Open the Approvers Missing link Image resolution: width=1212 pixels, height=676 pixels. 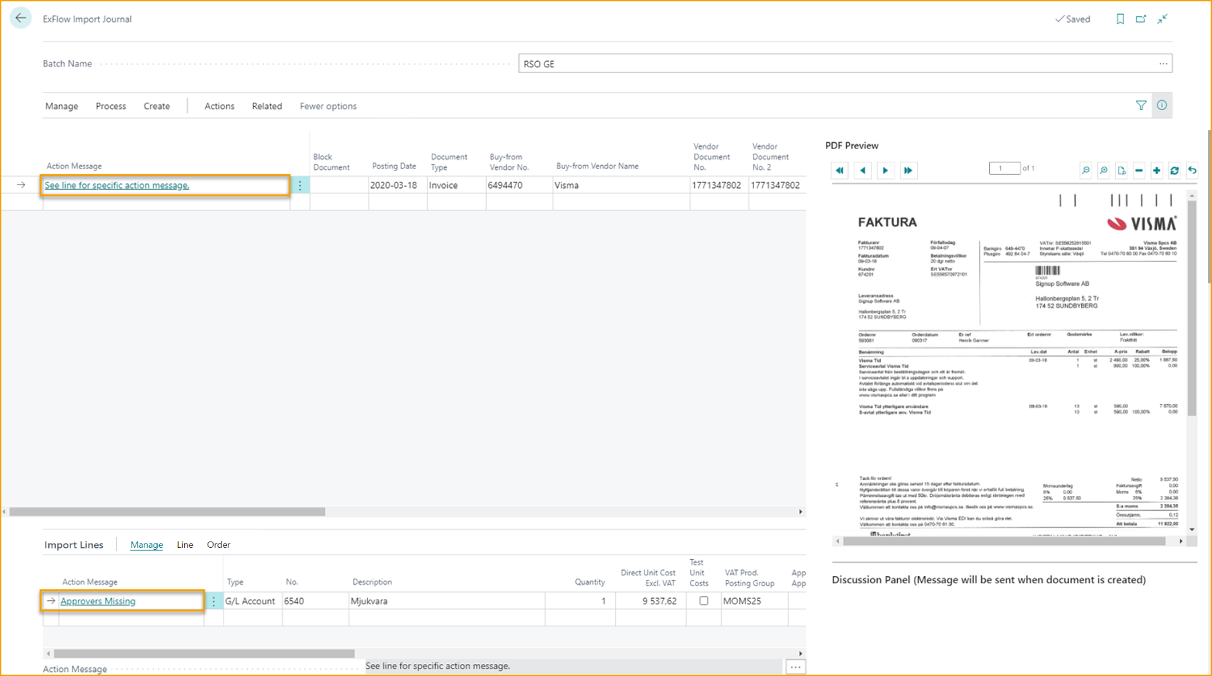click(98, 601)
